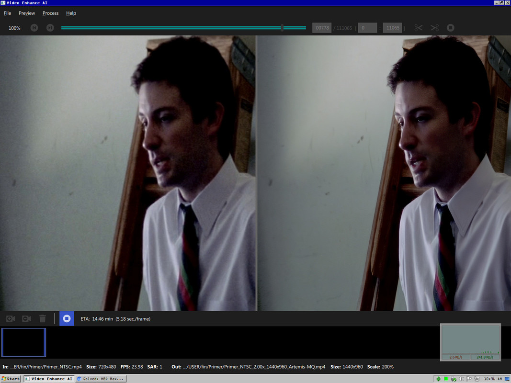Click the 100% zoom level label

pos(14,28)
